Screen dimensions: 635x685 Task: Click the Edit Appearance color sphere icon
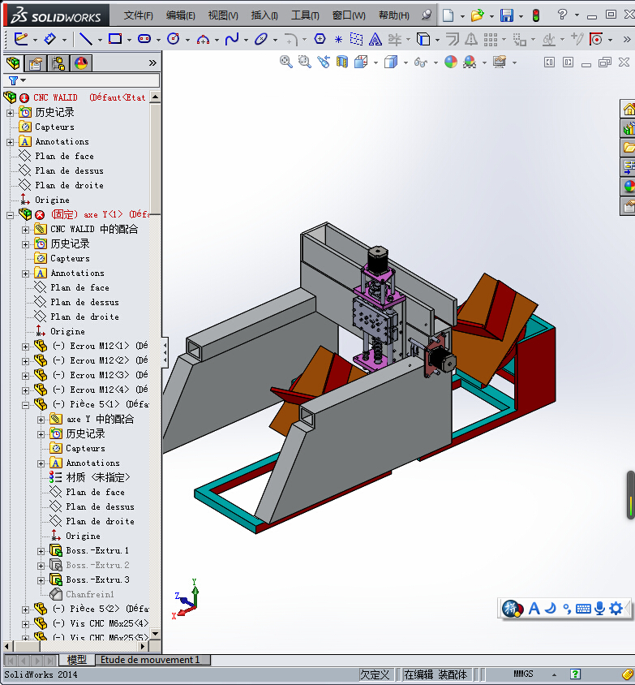point(451,62)
